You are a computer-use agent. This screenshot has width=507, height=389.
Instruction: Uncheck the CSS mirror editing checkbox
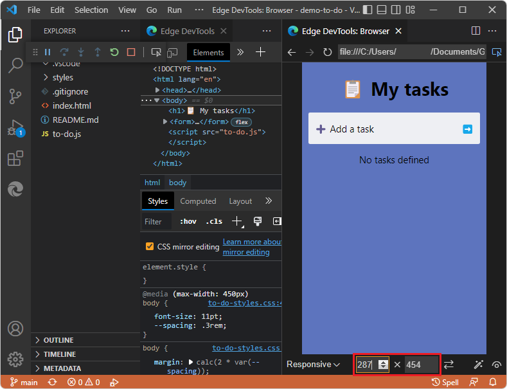(150, 246)
